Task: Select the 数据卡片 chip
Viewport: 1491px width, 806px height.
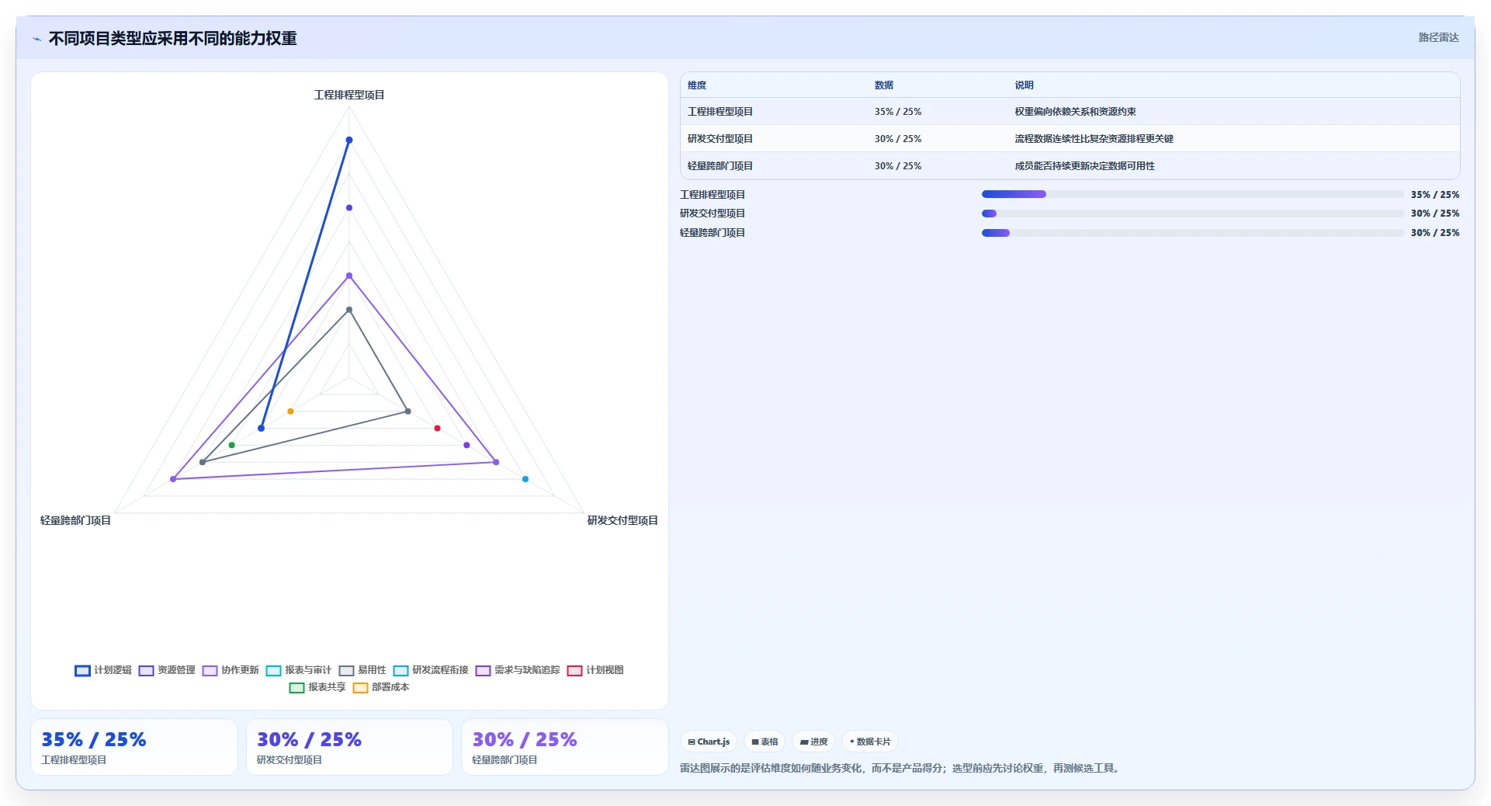Action: [x=870, y=742]
